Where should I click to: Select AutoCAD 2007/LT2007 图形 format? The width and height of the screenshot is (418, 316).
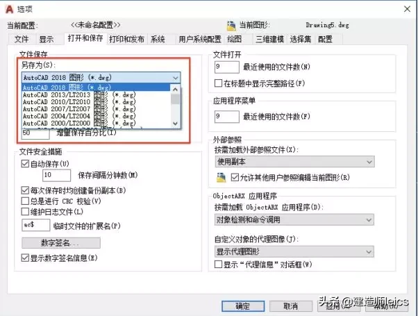click(96, 109)
